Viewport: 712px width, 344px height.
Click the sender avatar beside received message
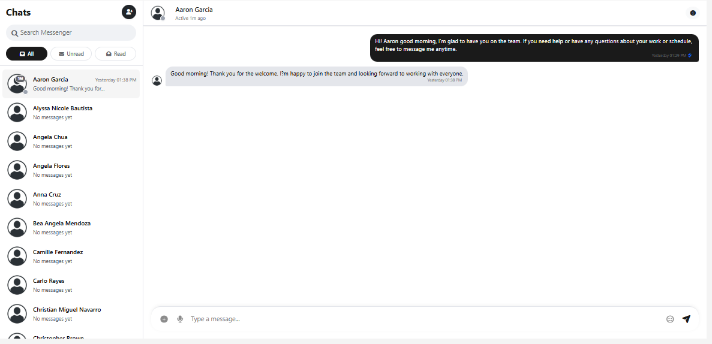pyautogui.click(x=157, y=80)
